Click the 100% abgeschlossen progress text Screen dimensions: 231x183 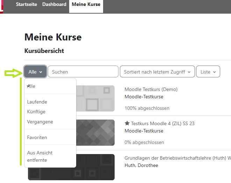pyautogui.click(x=147, y=108)
